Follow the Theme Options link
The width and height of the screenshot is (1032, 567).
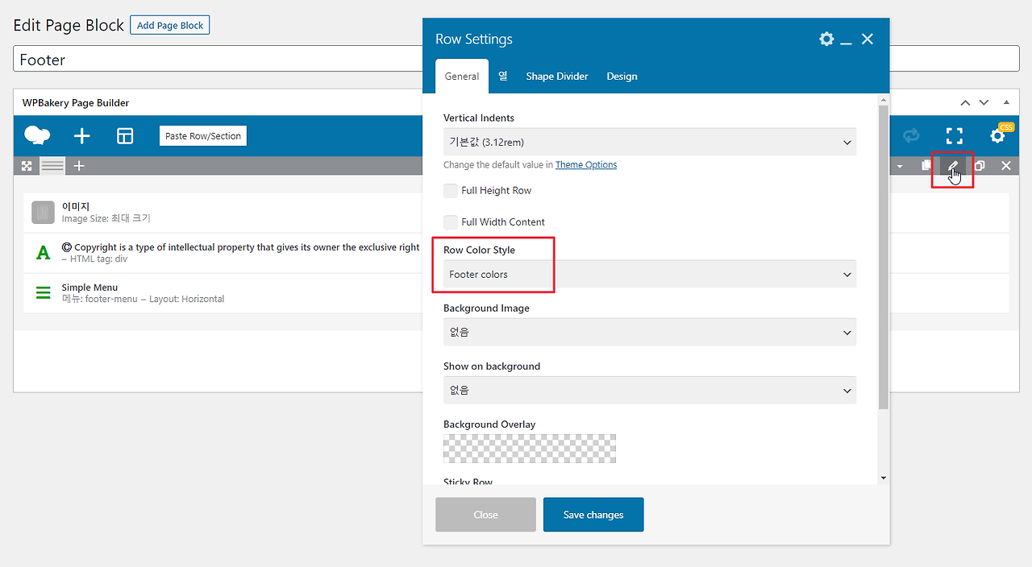pos(586,164)
